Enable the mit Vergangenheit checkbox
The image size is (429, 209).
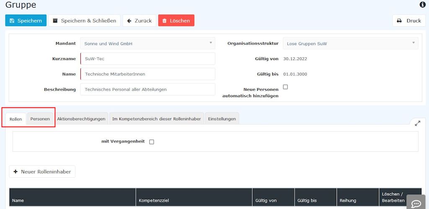(152, 142)
